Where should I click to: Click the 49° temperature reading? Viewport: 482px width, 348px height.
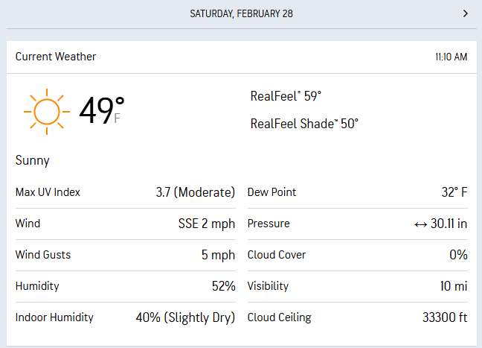[x=100, y=111]
